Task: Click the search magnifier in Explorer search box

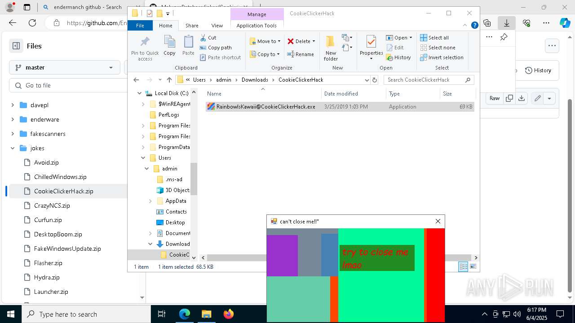Action: tap(468, 80)
